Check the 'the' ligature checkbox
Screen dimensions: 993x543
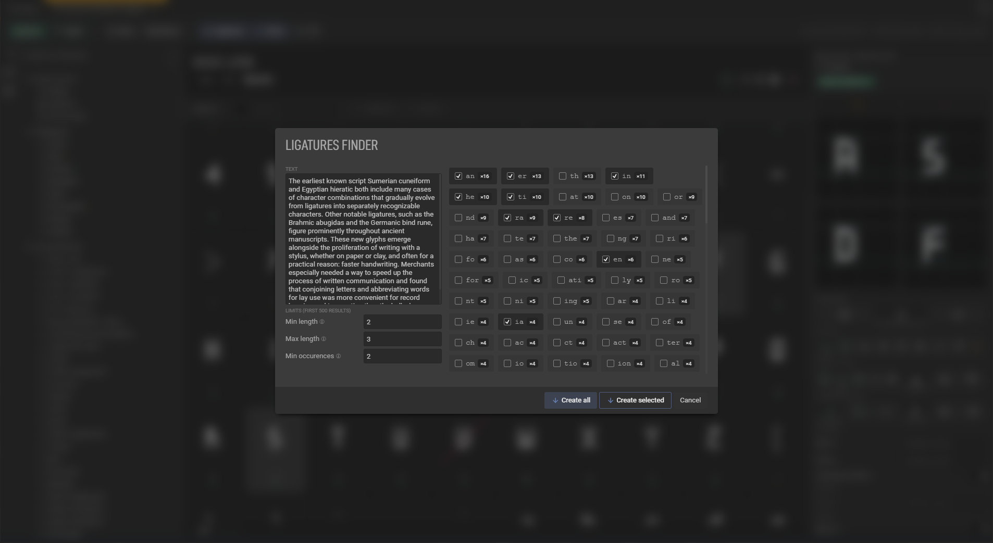tap(557, 238)
